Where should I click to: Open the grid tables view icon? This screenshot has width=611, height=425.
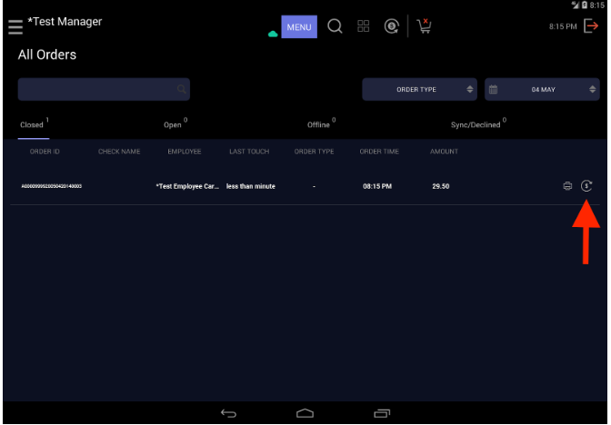[363, 26]
